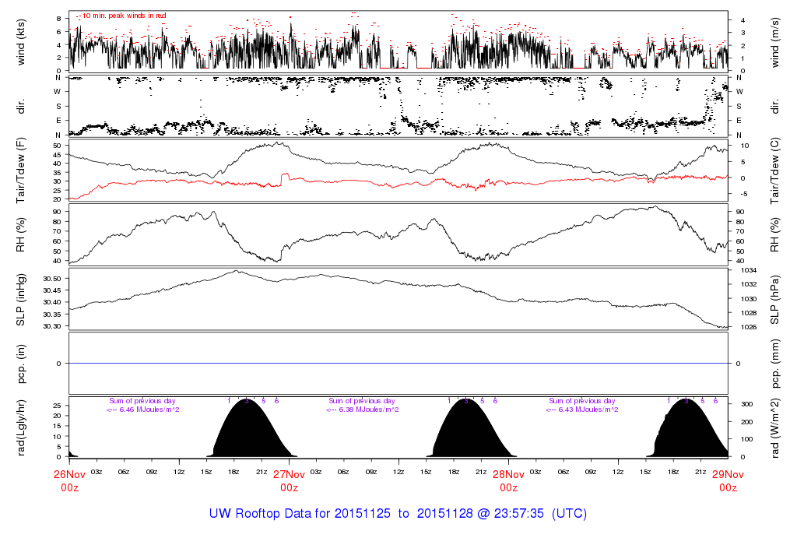The height and width of the screenshot is (545, 797).
Task: Click the SLP (inHg) axis label
Action: click(21, 299)
